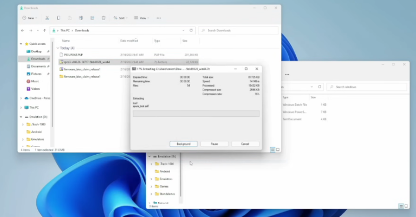Click This PC in Downloads breadcrumb
The width and height of the screenshot is (416, 217).
coord(65,30)
